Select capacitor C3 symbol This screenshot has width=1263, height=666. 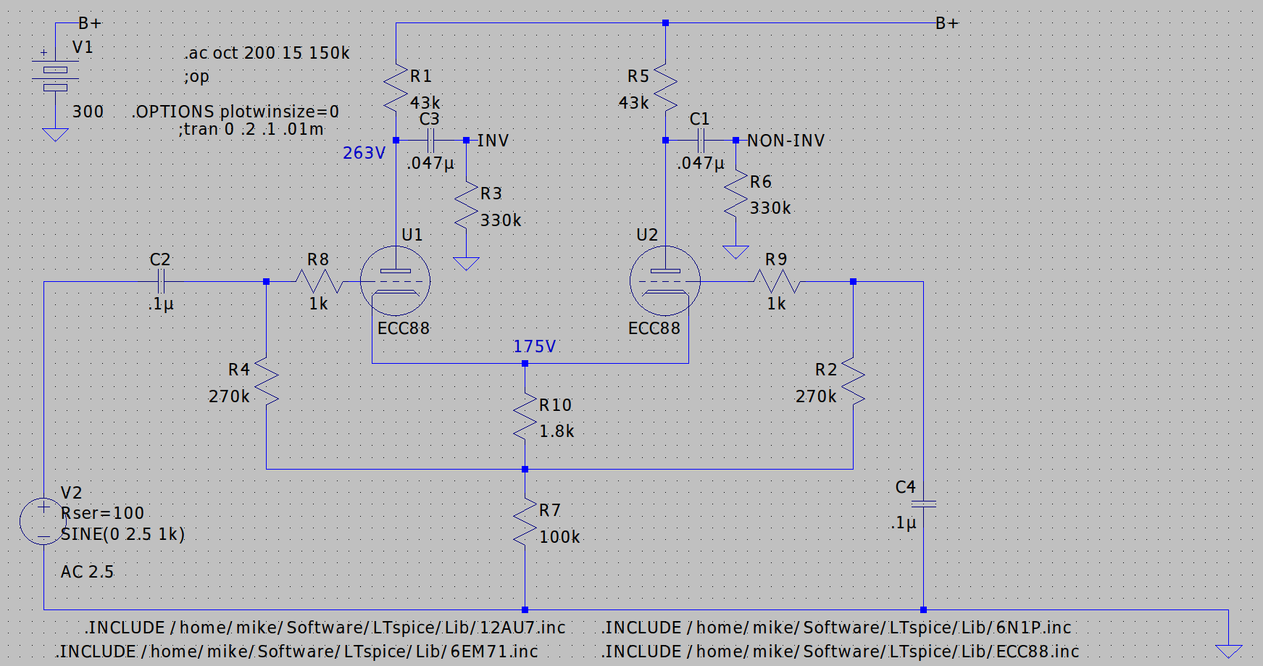(x=430, y=140)
